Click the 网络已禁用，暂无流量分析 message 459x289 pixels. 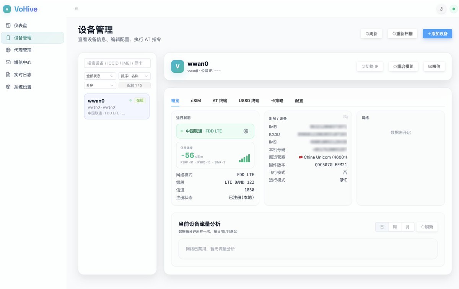coord(210,249)
